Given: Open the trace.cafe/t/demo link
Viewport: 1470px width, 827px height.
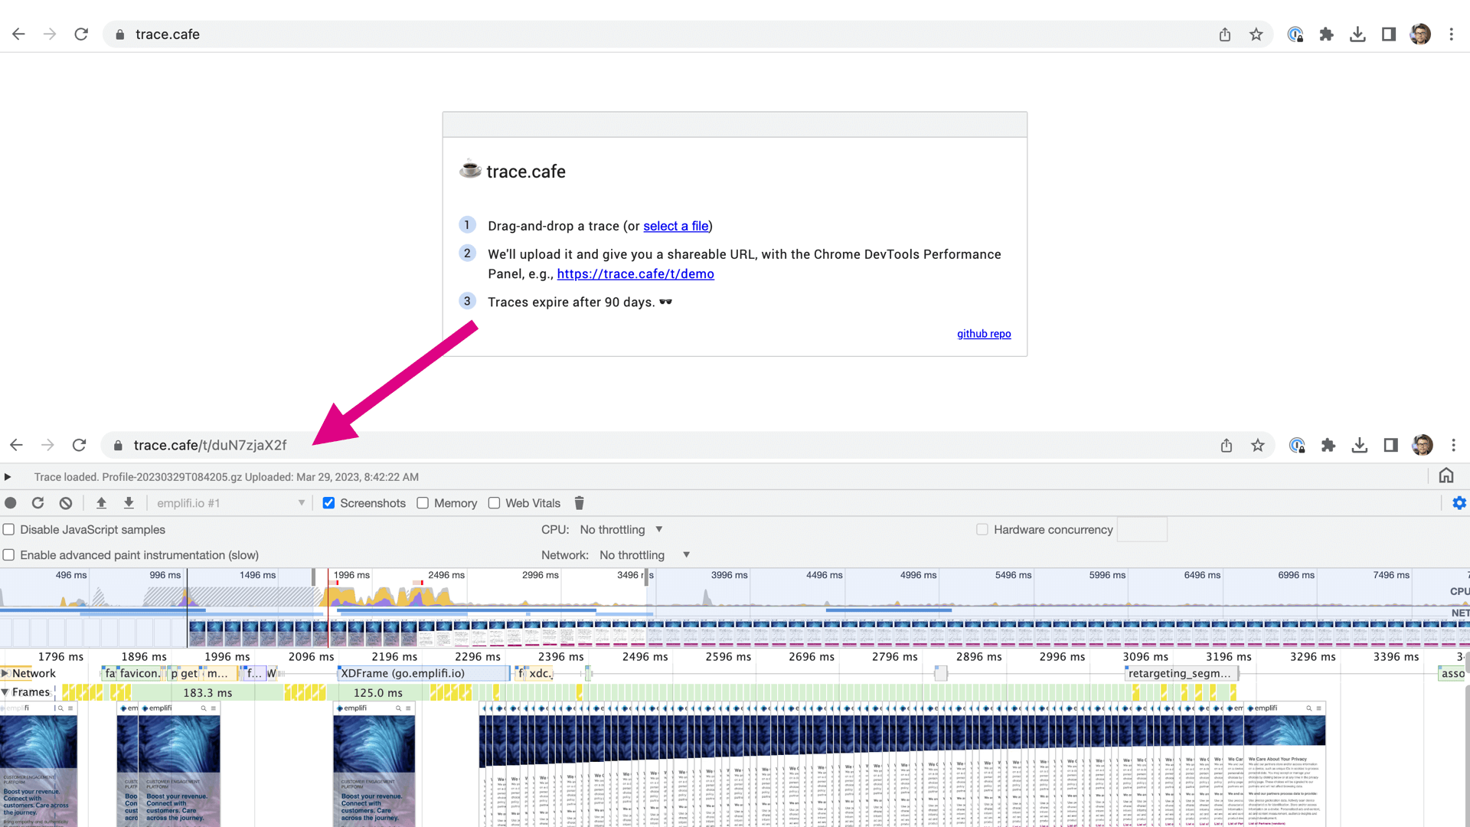Looking at the screenshot, I should (x=635, y=273).
